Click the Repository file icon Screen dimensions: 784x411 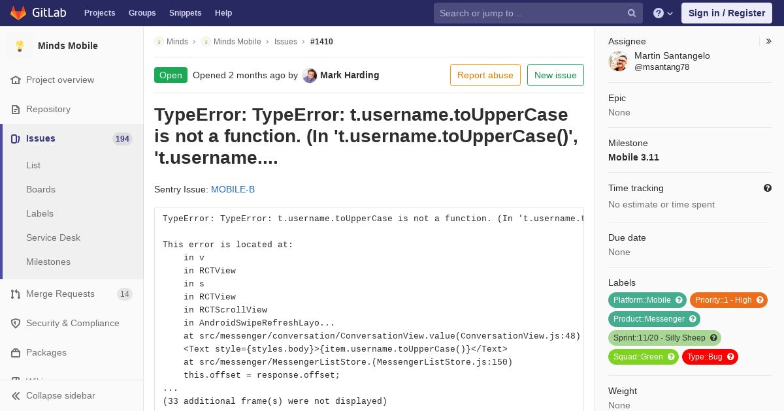[x=16, y=109]
